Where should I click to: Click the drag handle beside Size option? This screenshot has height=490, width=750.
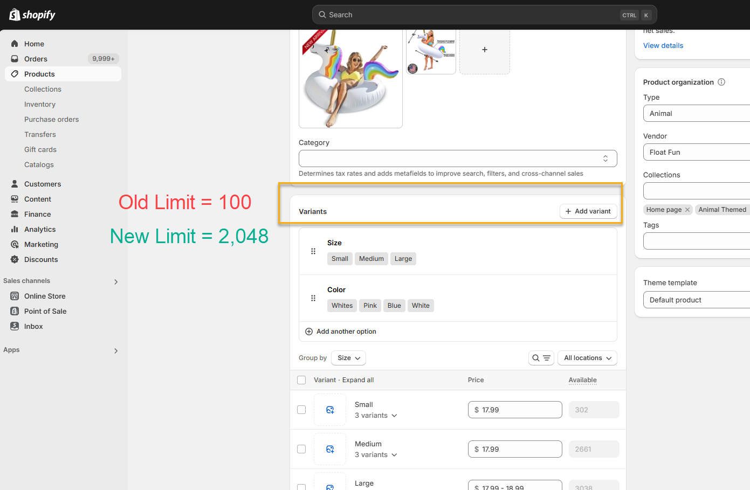point(313,251)
